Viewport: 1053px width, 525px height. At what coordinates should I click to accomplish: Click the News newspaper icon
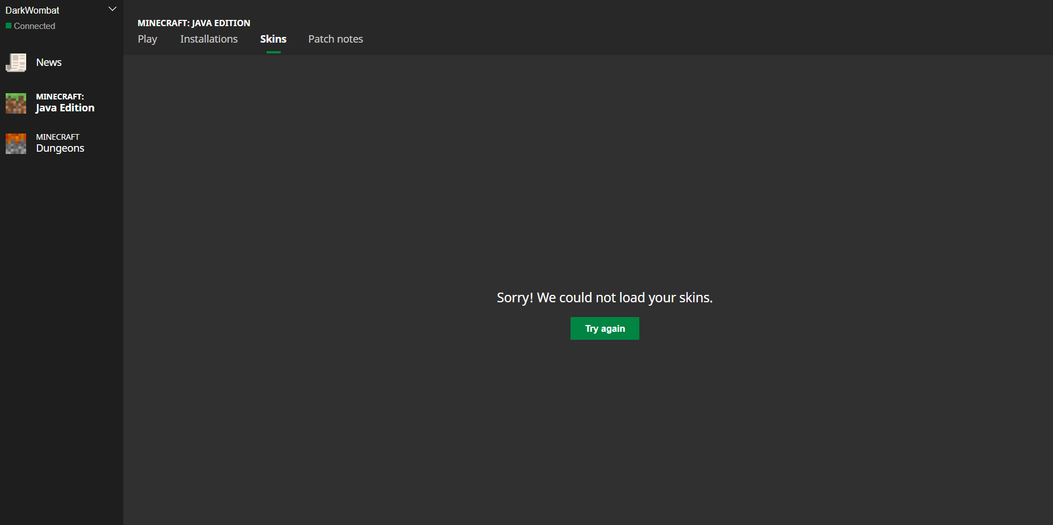click(x=16, y=63)
